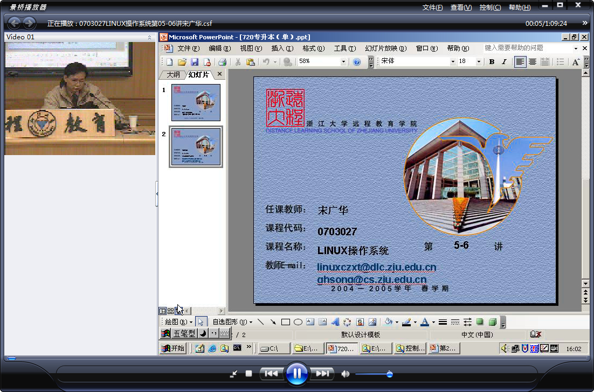Image resolution: width=594 pixels, height=392 pixels.
Task: Select slide 2 thumbnail
Action: click(196, 147)
